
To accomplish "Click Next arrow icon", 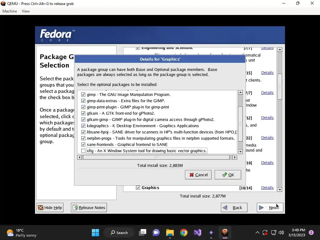I will pyautogui.click(x=261, y=207).
